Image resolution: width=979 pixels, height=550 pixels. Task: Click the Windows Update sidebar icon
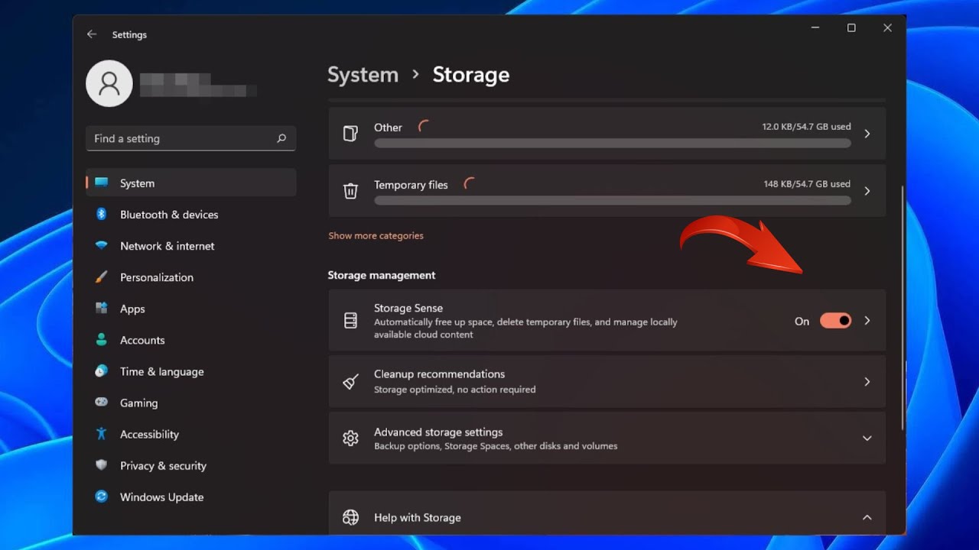pyautogui.click(x=102, y=497)
